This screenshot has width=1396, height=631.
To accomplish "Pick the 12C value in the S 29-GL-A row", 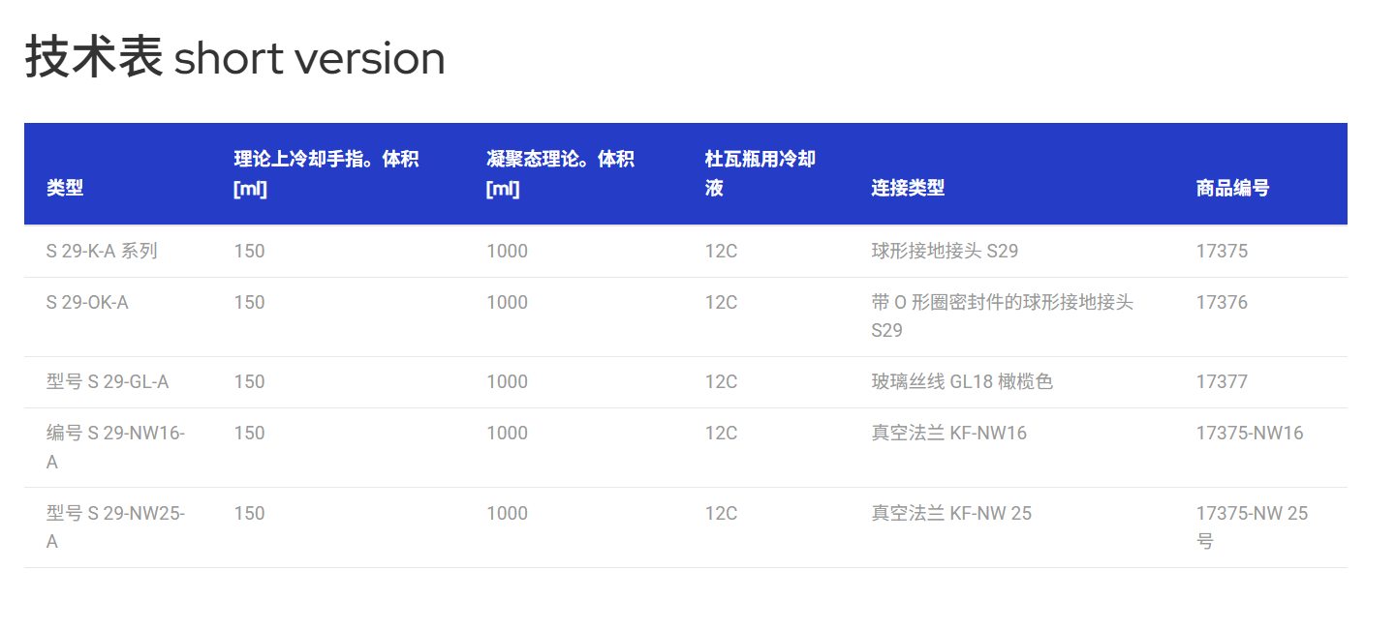I will 721,382.
